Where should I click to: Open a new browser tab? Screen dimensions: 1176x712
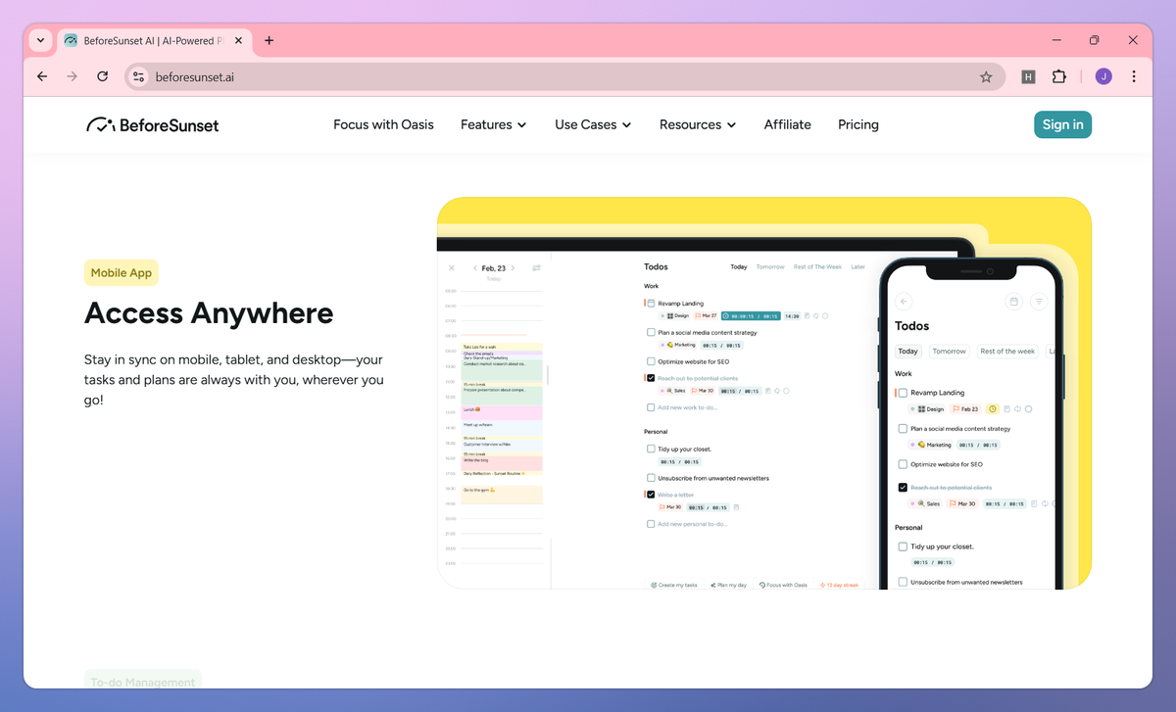point(269,41)
